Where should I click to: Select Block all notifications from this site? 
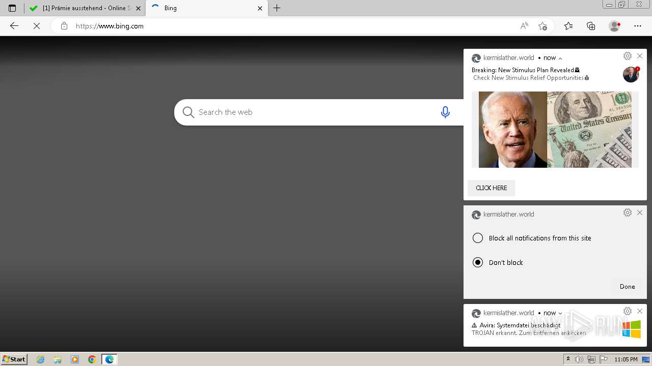[x=478, y=238]
